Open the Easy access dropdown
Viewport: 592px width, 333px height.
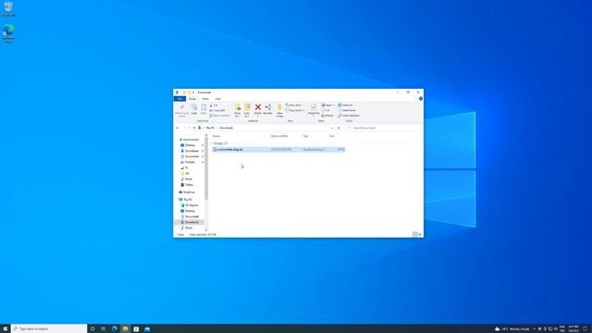point(295,110)
